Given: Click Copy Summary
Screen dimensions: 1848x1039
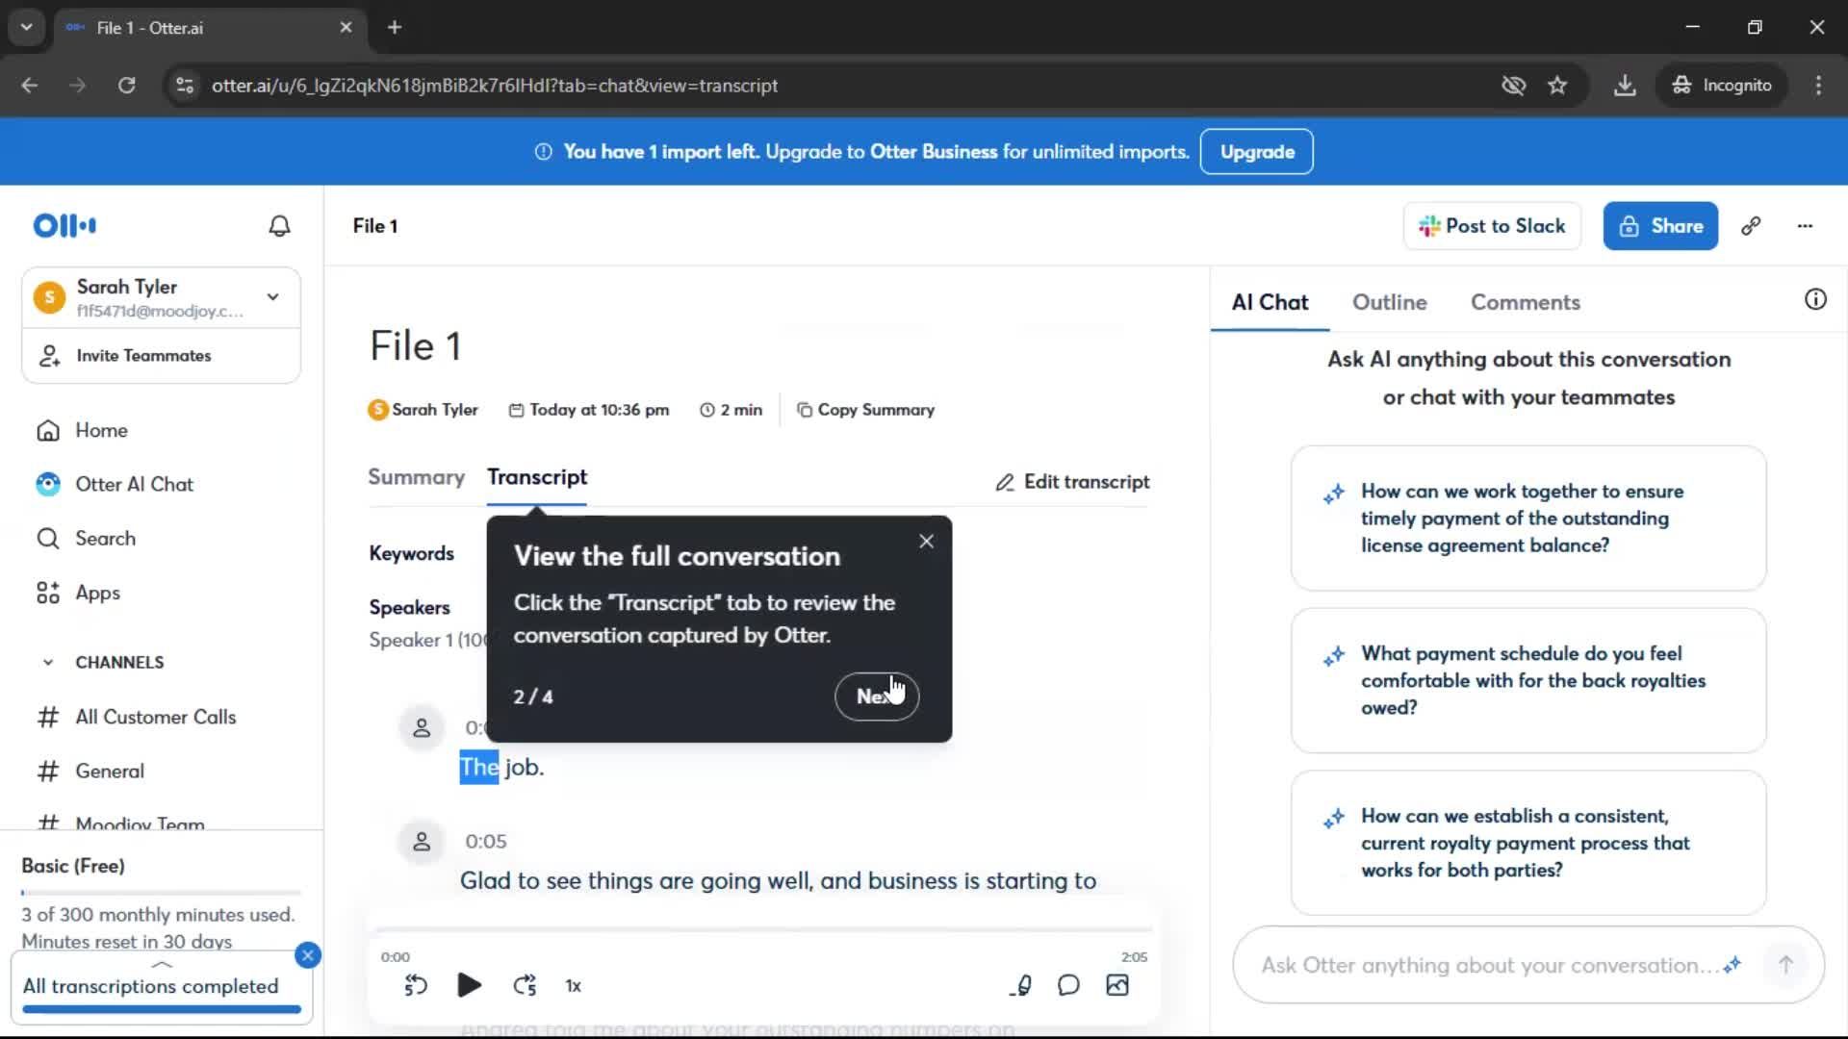Looking at the screenshot, I should tap(865, 410).
